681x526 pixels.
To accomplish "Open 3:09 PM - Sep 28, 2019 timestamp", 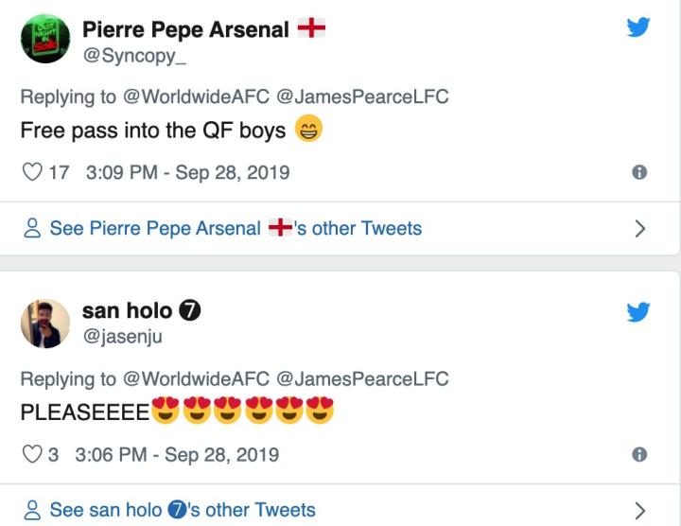I will pos(187,172).
